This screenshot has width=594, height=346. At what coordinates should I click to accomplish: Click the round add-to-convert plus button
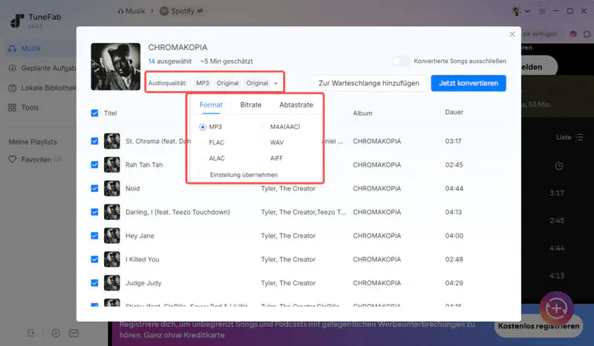click(555, 307)
